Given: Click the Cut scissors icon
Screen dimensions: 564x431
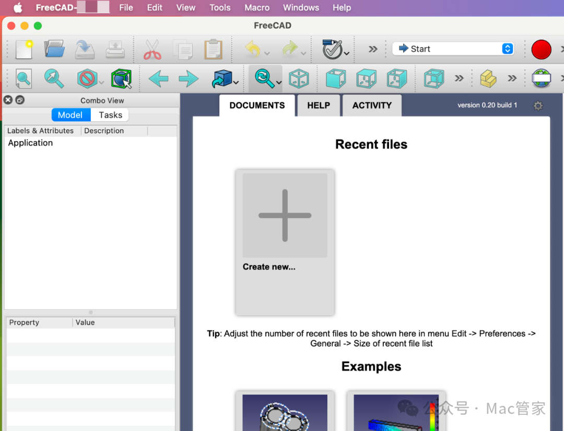Looking at the screenshot, I should coord(152,50).
